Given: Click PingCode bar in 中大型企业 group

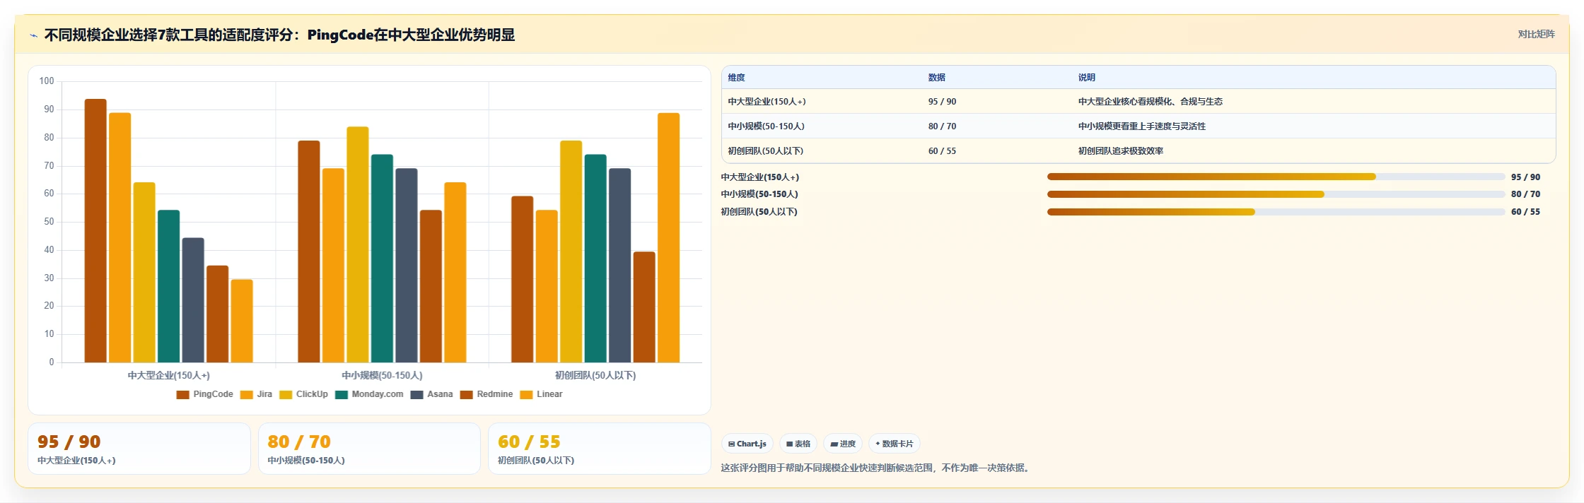Looking at the screenshot, I should [x=95, y=231].
